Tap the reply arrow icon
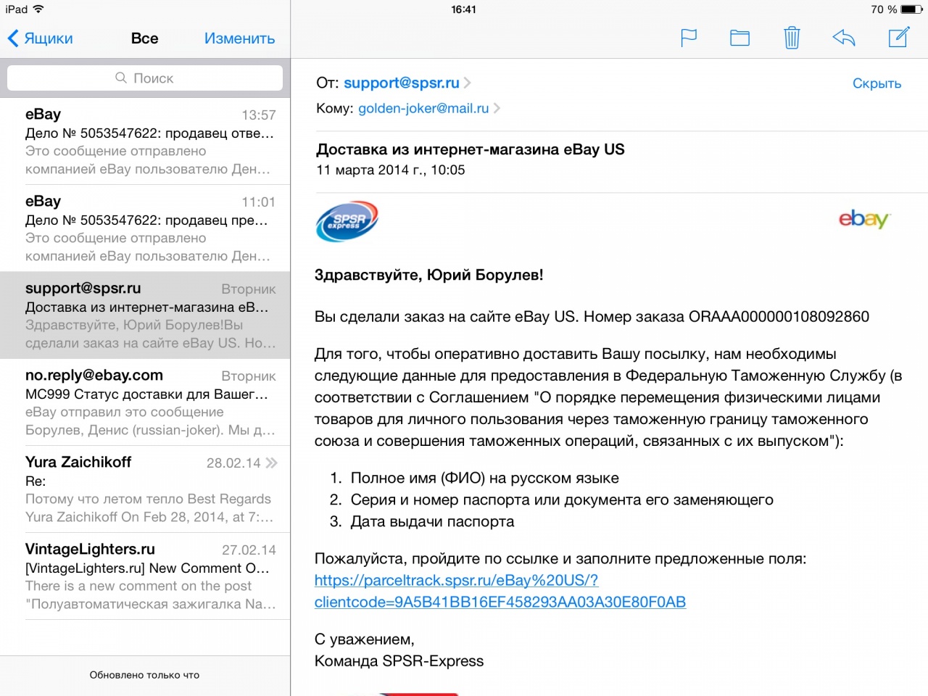Image resolution: width=928 pixels, height=696 pixels. 844,38
